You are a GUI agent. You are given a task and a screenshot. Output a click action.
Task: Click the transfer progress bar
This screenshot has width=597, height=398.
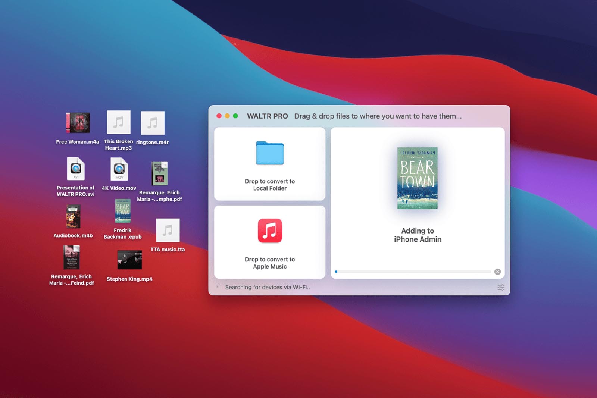(x=413, y=272)
